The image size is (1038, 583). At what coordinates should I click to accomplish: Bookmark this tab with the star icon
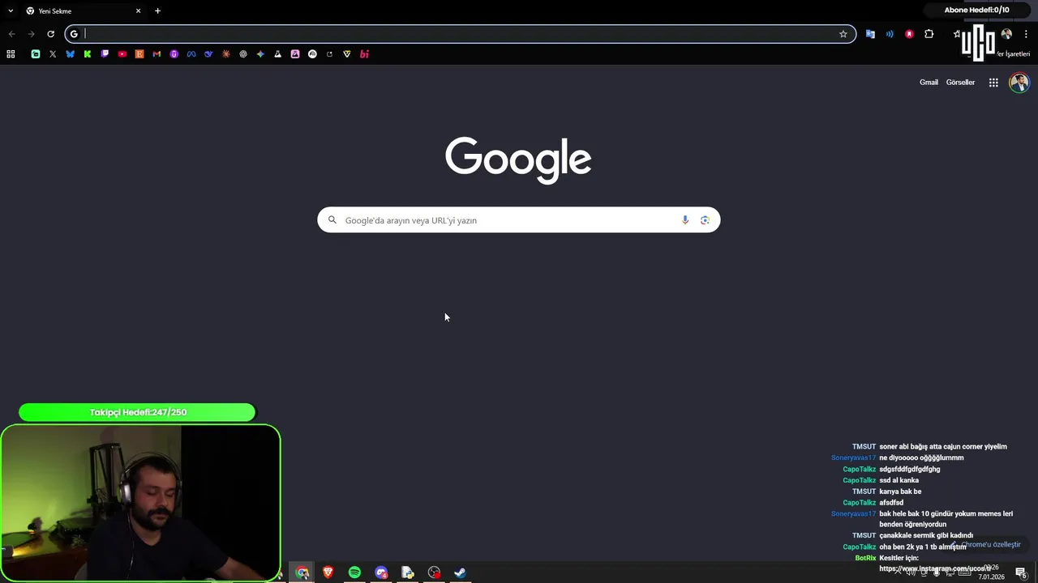coord(843,34)
